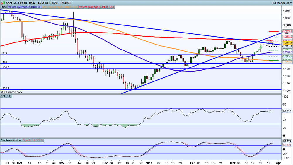Select Moving average (Simple 100) legend

[60, 7]
